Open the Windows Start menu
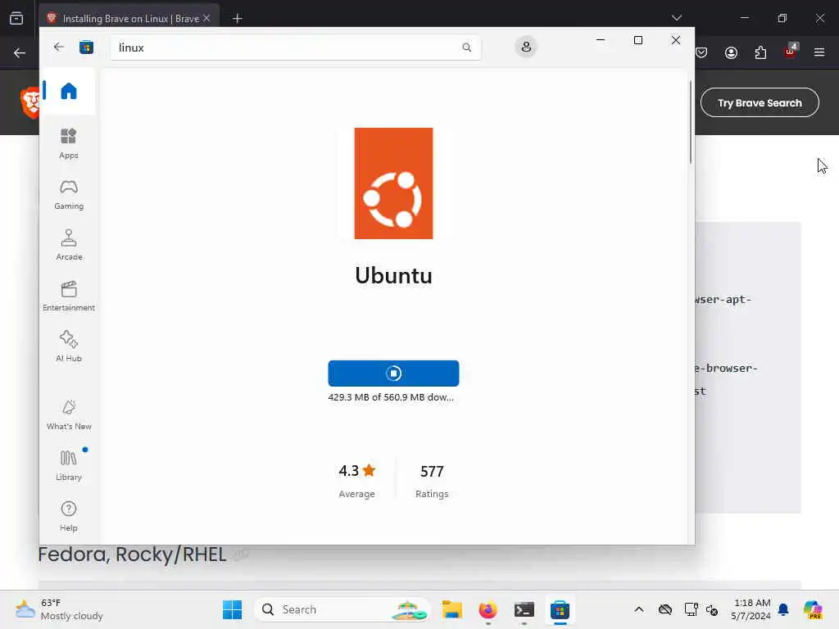This screenshot has height=629, width=839. [232, 609]
